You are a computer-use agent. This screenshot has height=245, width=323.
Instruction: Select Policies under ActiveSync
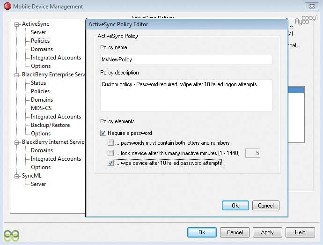pyautogui.click(x=40, y=41)
